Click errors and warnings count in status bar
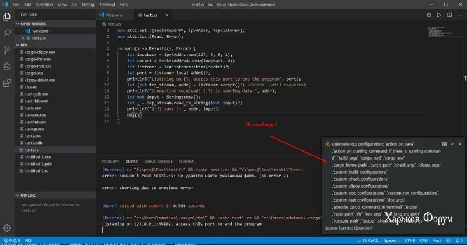Image resolution: width=467 pixels, height=245 pixels. [12, 240]
